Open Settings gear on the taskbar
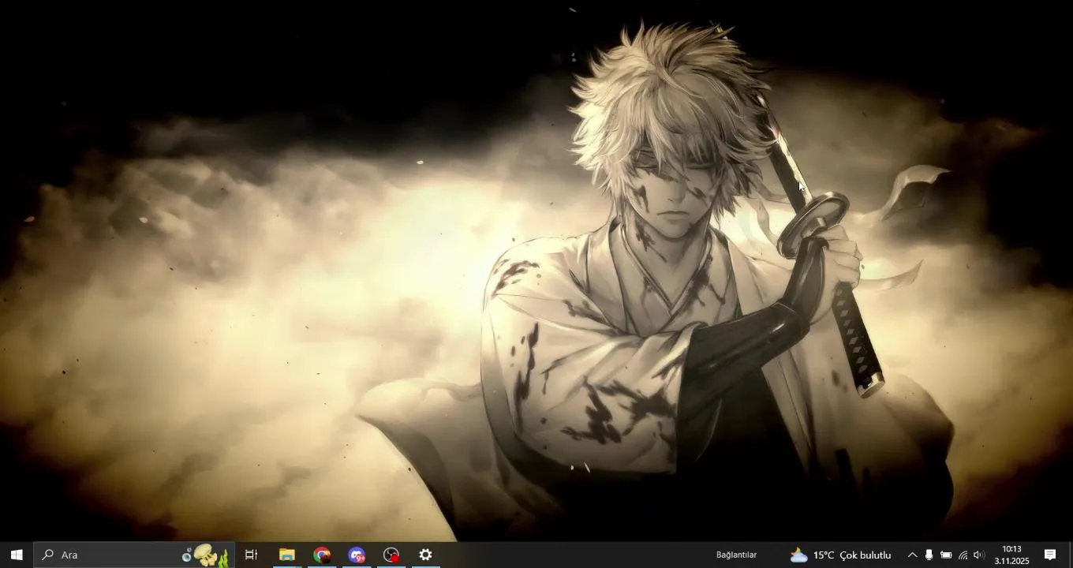 425,555
